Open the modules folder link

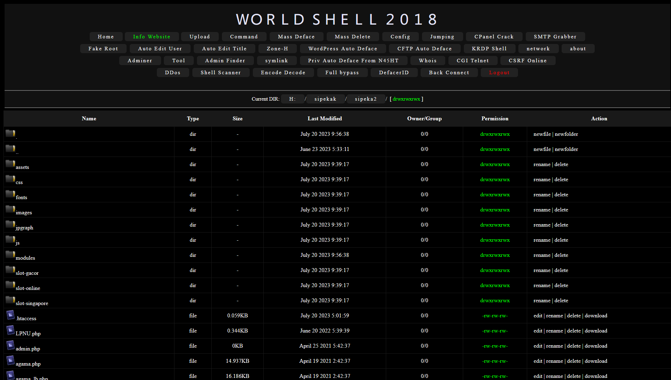click(25, 258)
